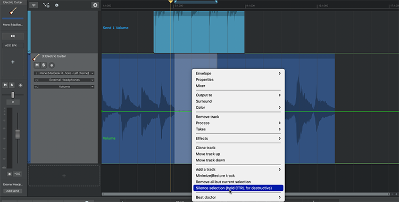Click the yellow playhead marker on ruler

(x=171, y=2)
